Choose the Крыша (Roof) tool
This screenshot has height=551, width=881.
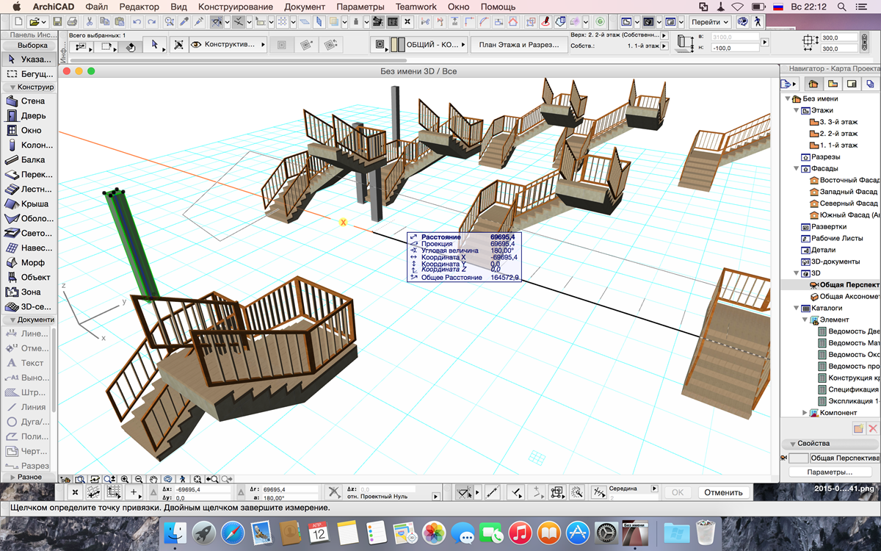point(28,204)
